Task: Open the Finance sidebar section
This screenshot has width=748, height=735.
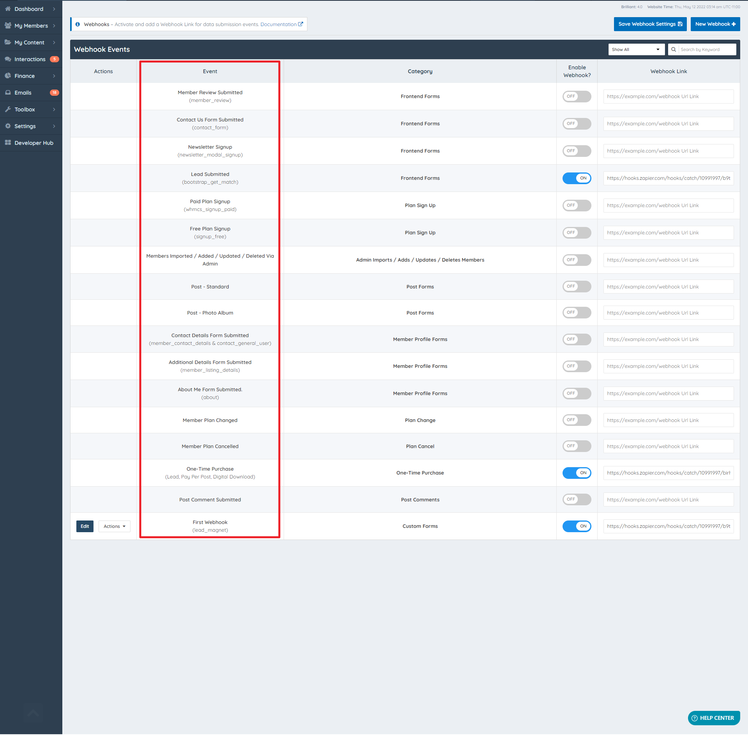Action: point(25,76)
